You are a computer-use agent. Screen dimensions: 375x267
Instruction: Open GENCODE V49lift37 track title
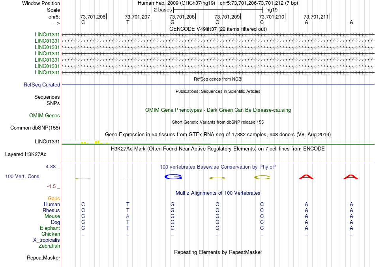(x=218, y=29)
